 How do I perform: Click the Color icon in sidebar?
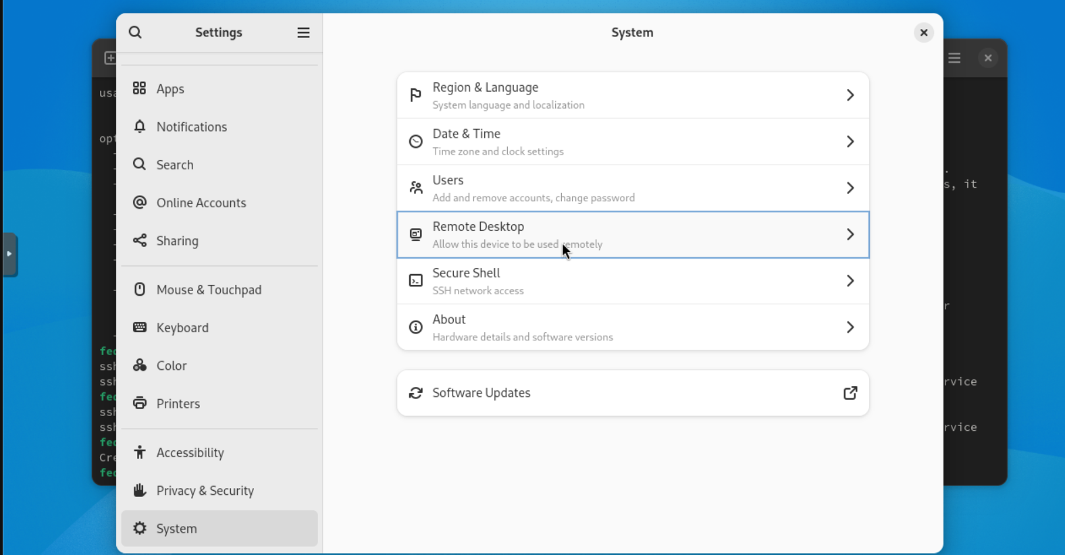pos(139,365)
